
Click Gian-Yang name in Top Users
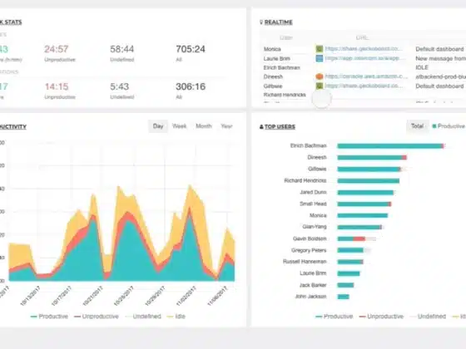pyautogui.click(x=315, y=227)
